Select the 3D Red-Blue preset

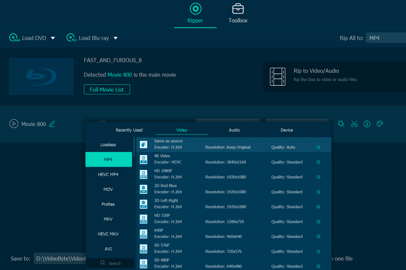pos(233,189)
